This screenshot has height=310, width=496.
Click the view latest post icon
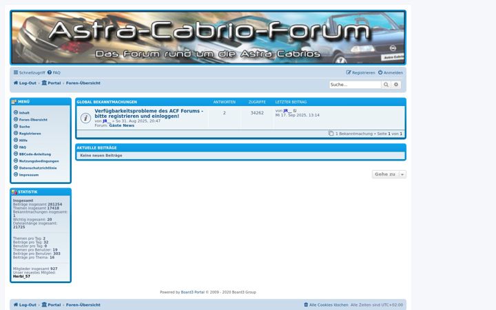(295, 111)
